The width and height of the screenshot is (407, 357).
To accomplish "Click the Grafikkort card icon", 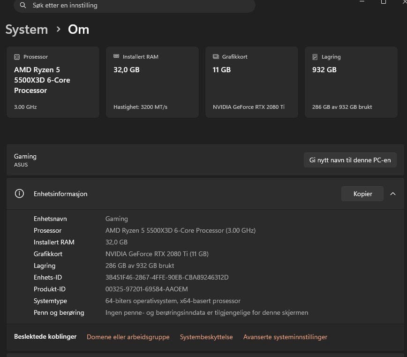I will tap(216, 57).
